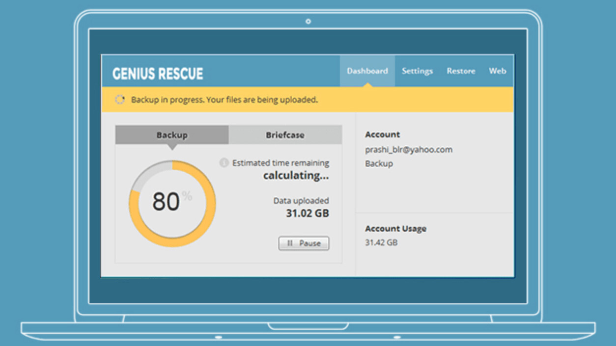
Task: Open the Web tab
Action: [x=497, y=71]
